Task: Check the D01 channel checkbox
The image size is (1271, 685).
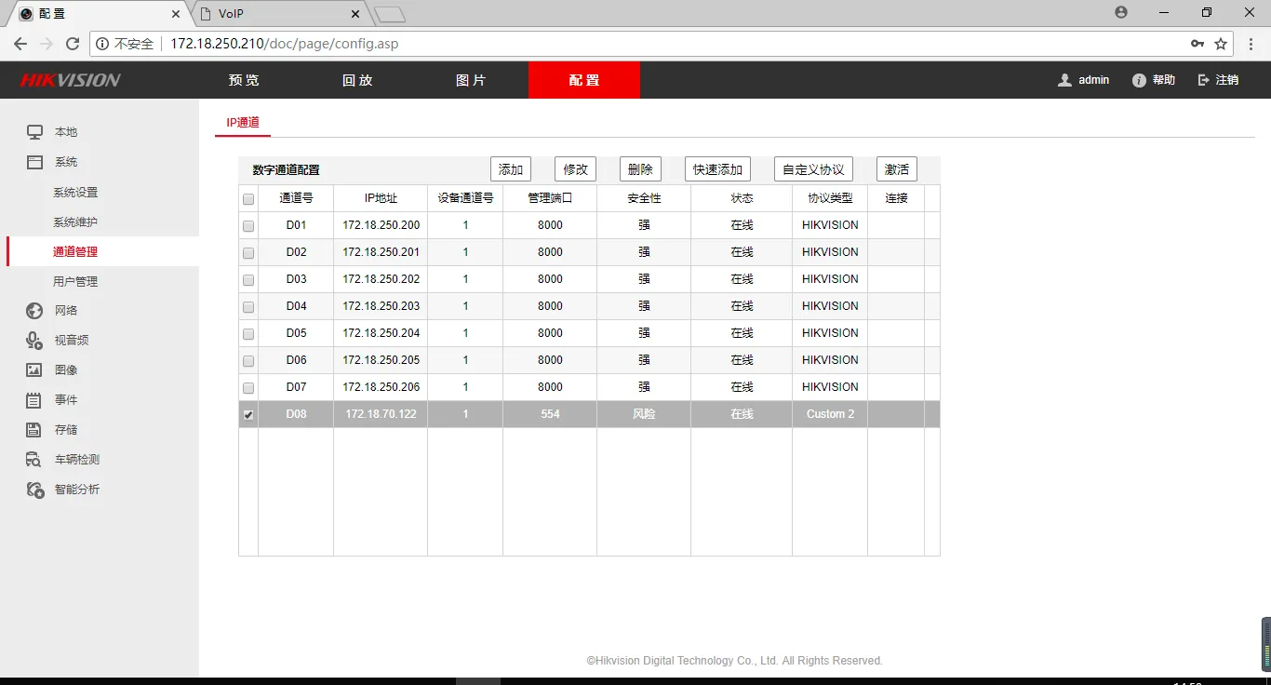Action: pos(248,224)
